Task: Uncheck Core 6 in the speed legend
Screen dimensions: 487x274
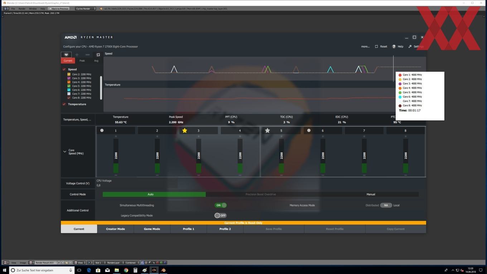Action: point(69,90)
